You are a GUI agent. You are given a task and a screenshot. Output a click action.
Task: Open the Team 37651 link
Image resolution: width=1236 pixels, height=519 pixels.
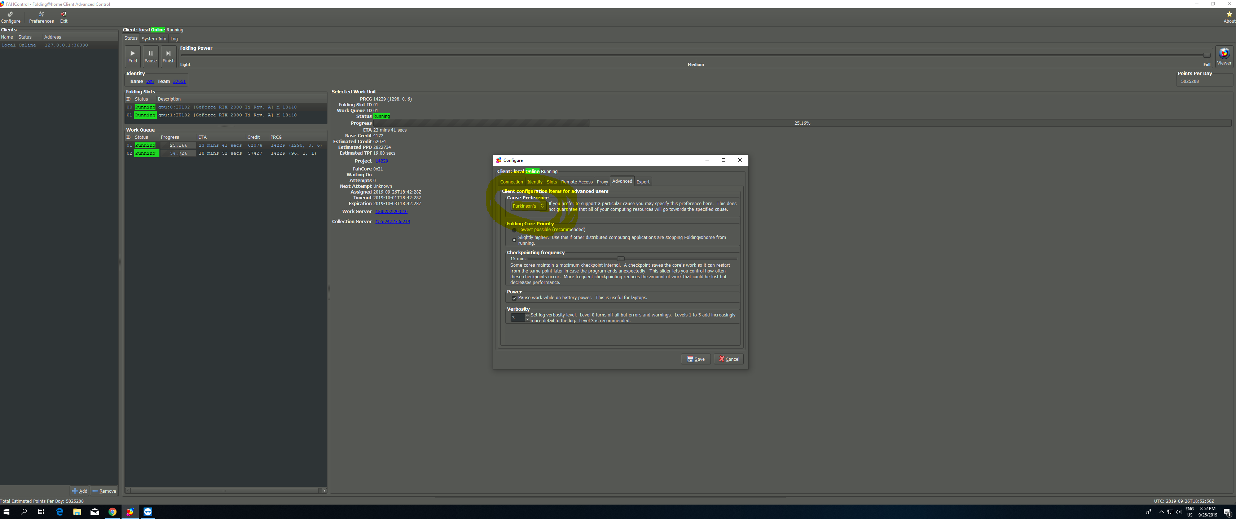pyautogui.click(x=179, y=81)
